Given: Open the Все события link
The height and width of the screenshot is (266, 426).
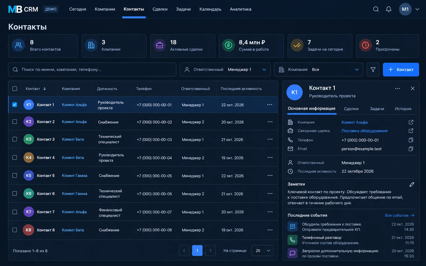Looking at the screenshot, I should [400, 215].
